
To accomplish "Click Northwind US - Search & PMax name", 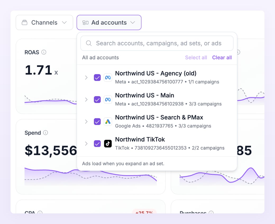I will (x=159, y=117).
